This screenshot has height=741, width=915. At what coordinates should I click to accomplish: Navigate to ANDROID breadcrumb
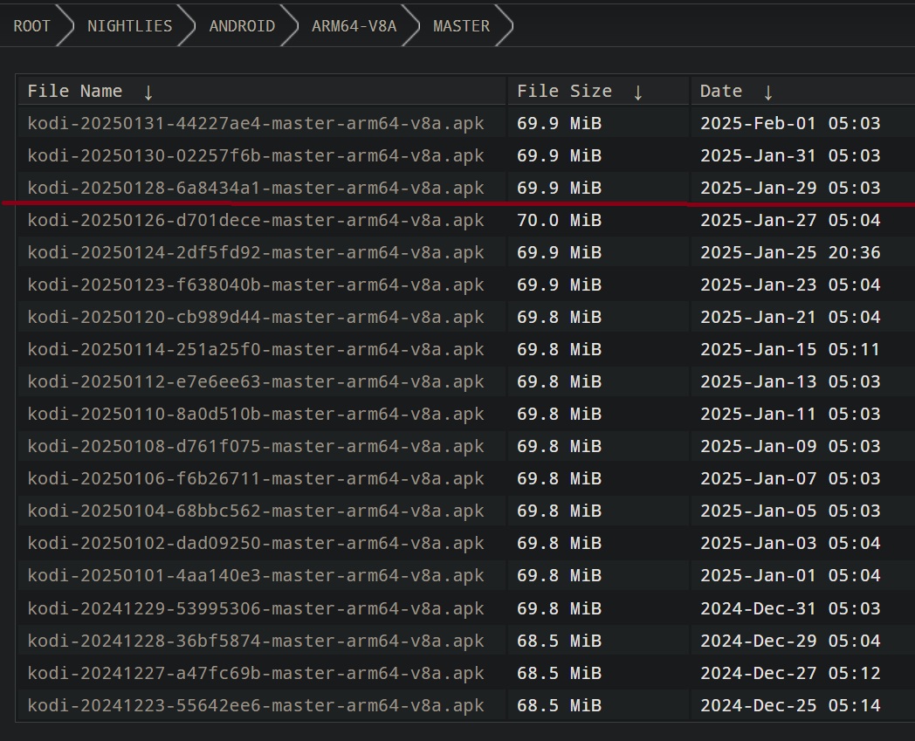(242, 26)
